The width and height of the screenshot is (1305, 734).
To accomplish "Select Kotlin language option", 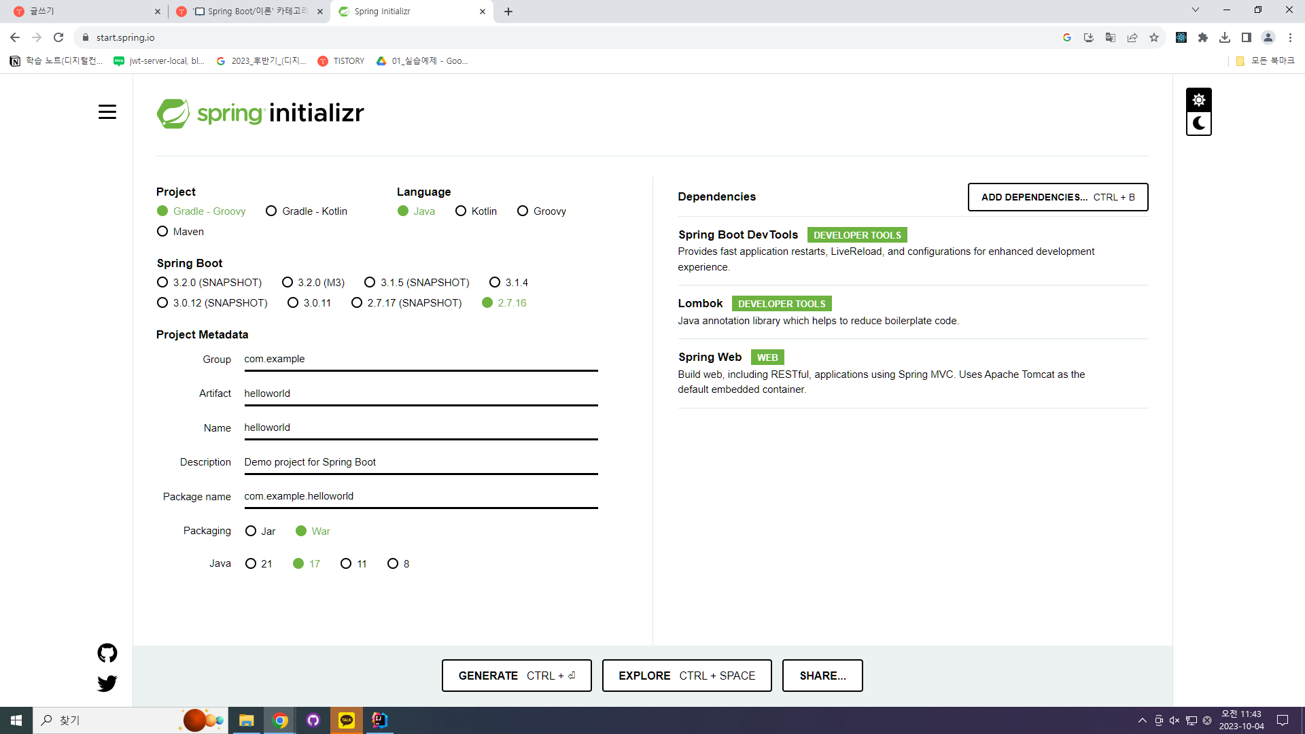I will coord(461,211).
